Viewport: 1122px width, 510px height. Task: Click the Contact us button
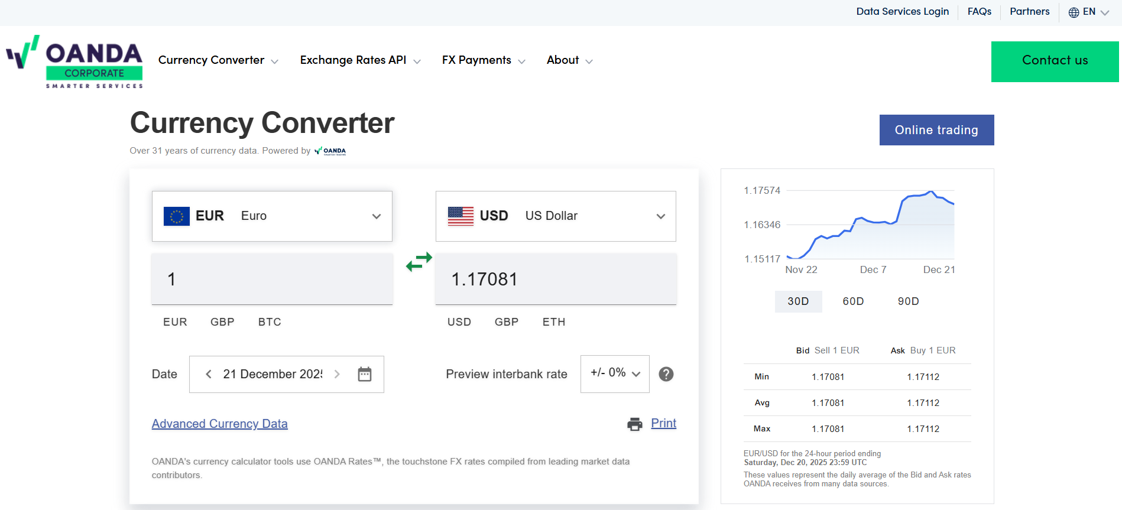(1055, 61)
